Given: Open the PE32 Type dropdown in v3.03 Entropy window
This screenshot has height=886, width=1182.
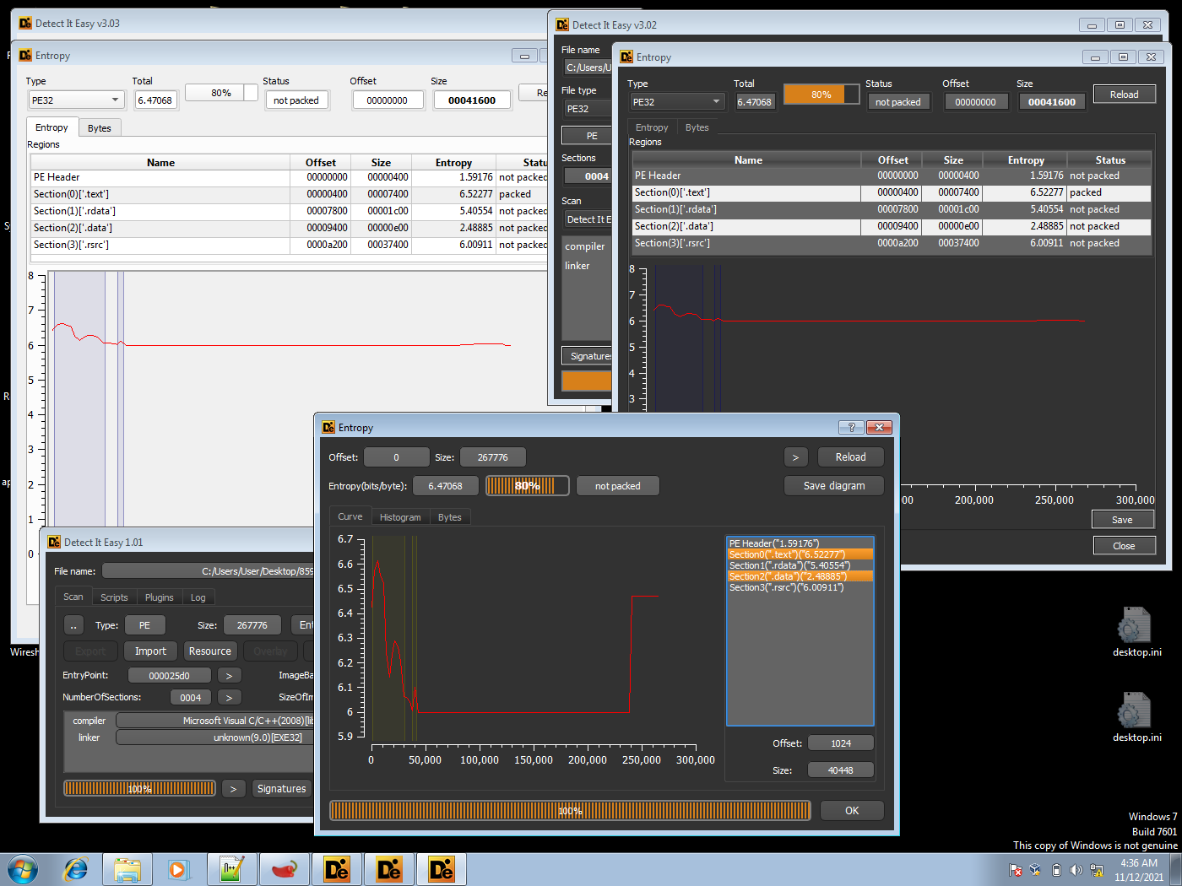Looking at the screenshot, I should click(x=76, y=100).
